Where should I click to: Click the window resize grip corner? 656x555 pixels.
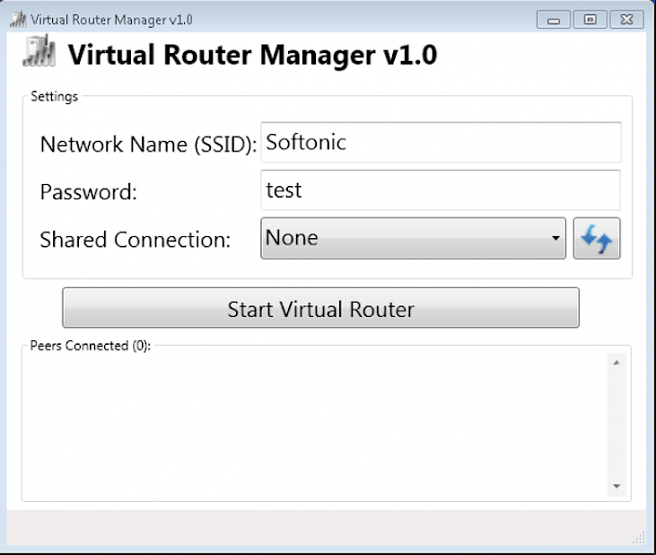(x=638, y=537)
